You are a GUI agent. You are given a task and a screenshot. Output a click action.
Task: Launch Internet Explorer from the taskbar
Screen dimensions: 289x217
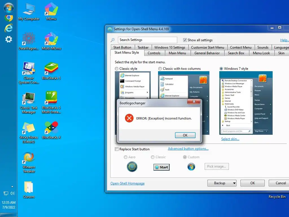(8, 28)
